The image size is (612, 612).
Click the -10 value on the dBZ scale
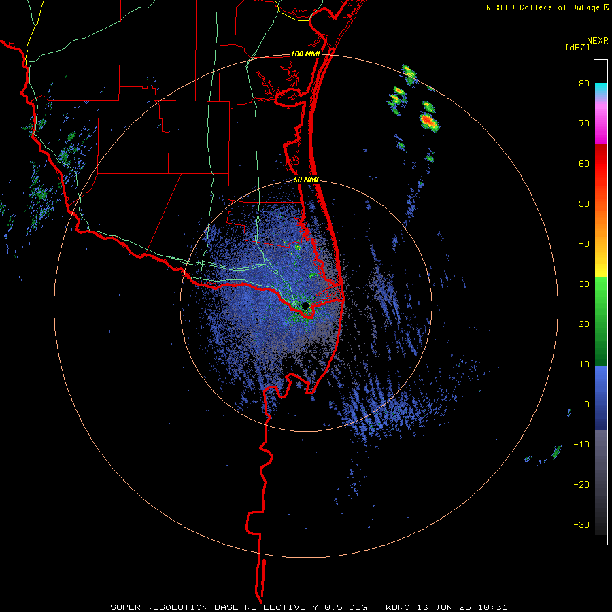[x=581, y=445]
